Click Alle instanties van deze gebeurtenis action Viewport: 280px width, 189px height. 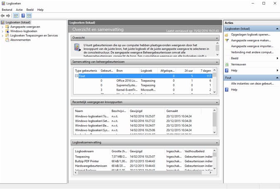tap(252, 84)
